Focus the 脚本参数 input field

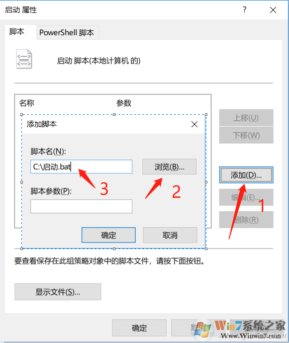point(81,206)
